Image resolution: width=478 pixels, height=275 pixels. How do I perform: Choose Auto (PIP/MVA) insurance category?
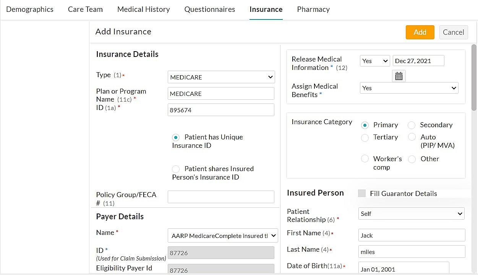412,137
